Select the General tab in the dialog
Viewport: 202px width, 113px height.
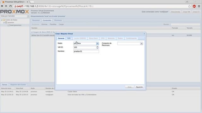[61, 38]
